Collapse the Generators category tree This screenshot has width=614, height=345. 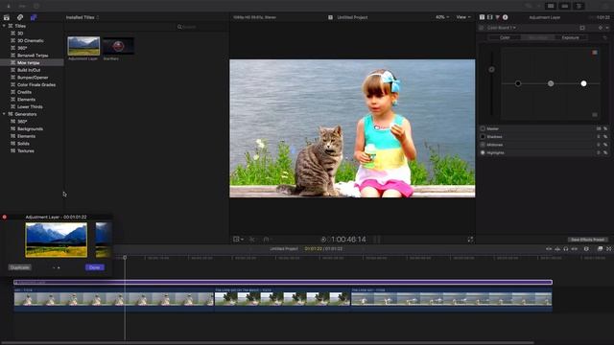pos(4,114)
